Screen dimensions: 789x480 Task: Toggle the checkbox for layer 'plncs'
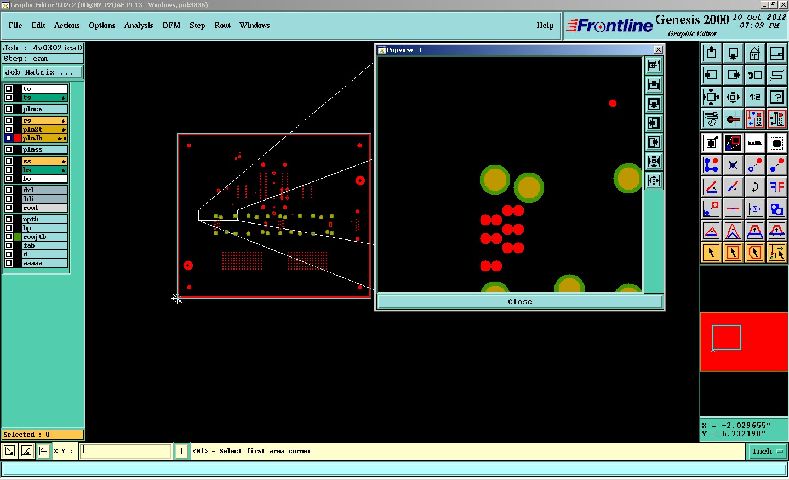[x=9, y=109]
